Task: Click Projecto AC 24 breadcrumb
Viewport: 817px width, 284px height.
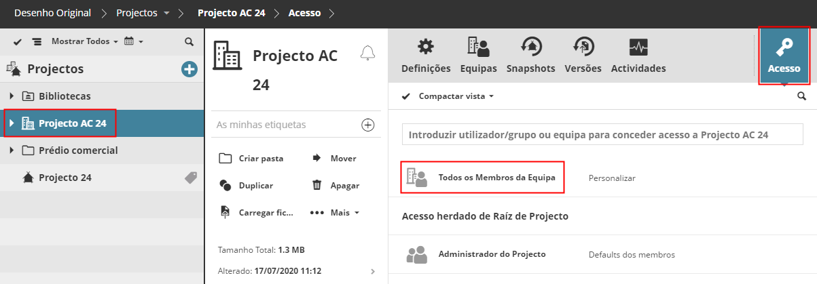Action: tap(231, 13)
